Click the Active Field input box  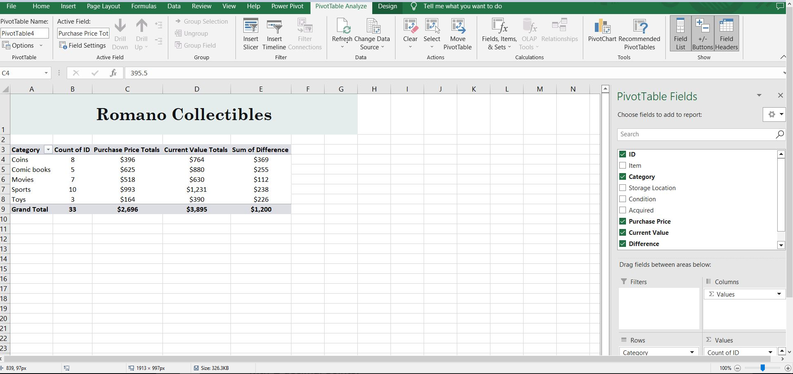[83, 33]
